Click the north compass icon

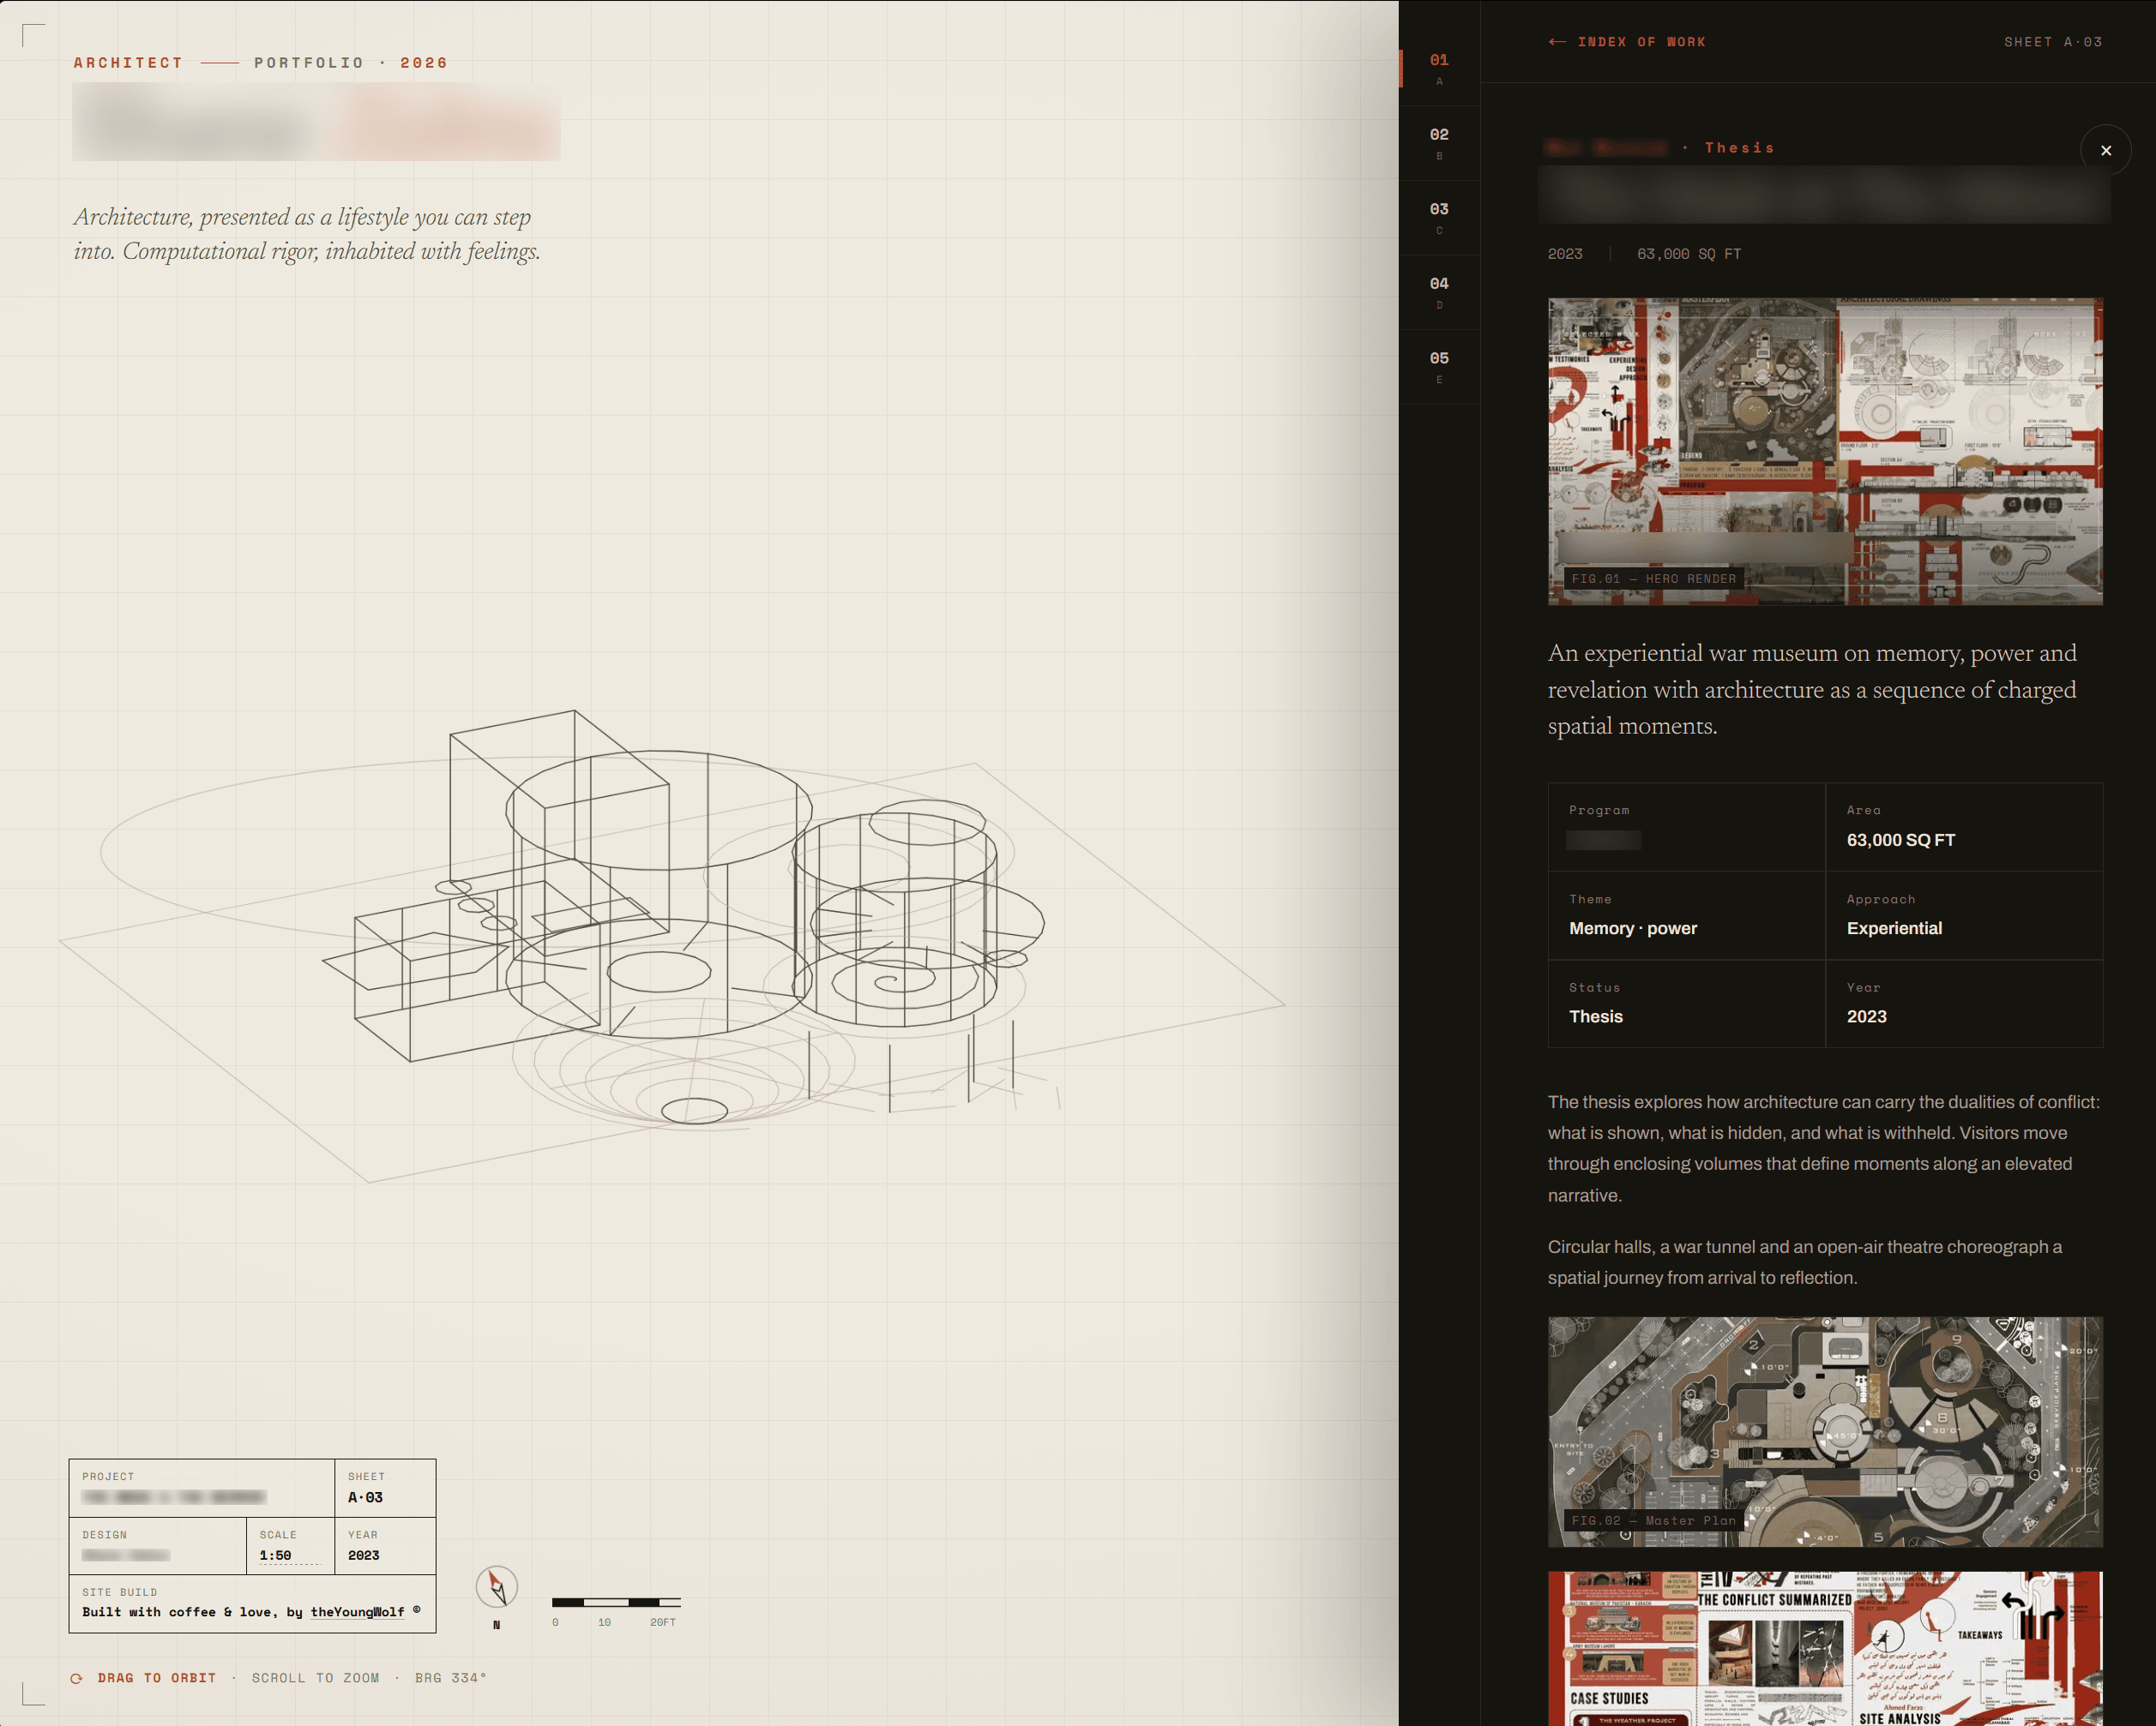(497, 1587)
